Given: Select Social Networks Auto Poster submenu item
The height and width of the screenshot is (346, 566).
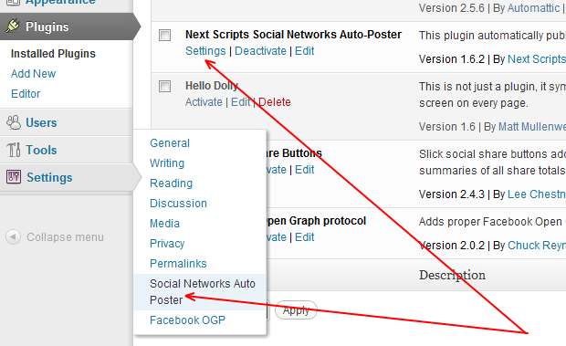Looking at the screenshot, I should (200, 291).
